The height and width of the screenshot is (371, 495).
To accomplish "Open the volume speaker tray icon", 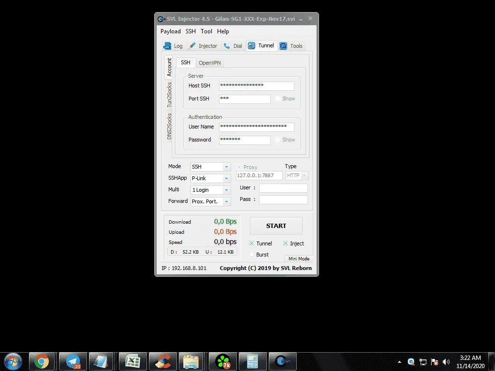I will (446, 362).
